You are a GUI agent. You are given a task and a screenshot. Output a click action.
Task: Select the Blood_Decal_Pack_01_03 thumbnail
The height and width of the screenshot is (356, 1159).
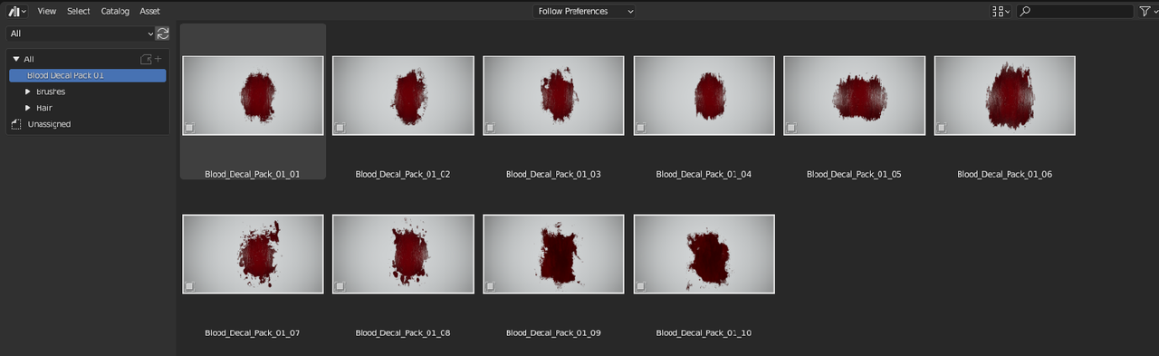(553, 95)
